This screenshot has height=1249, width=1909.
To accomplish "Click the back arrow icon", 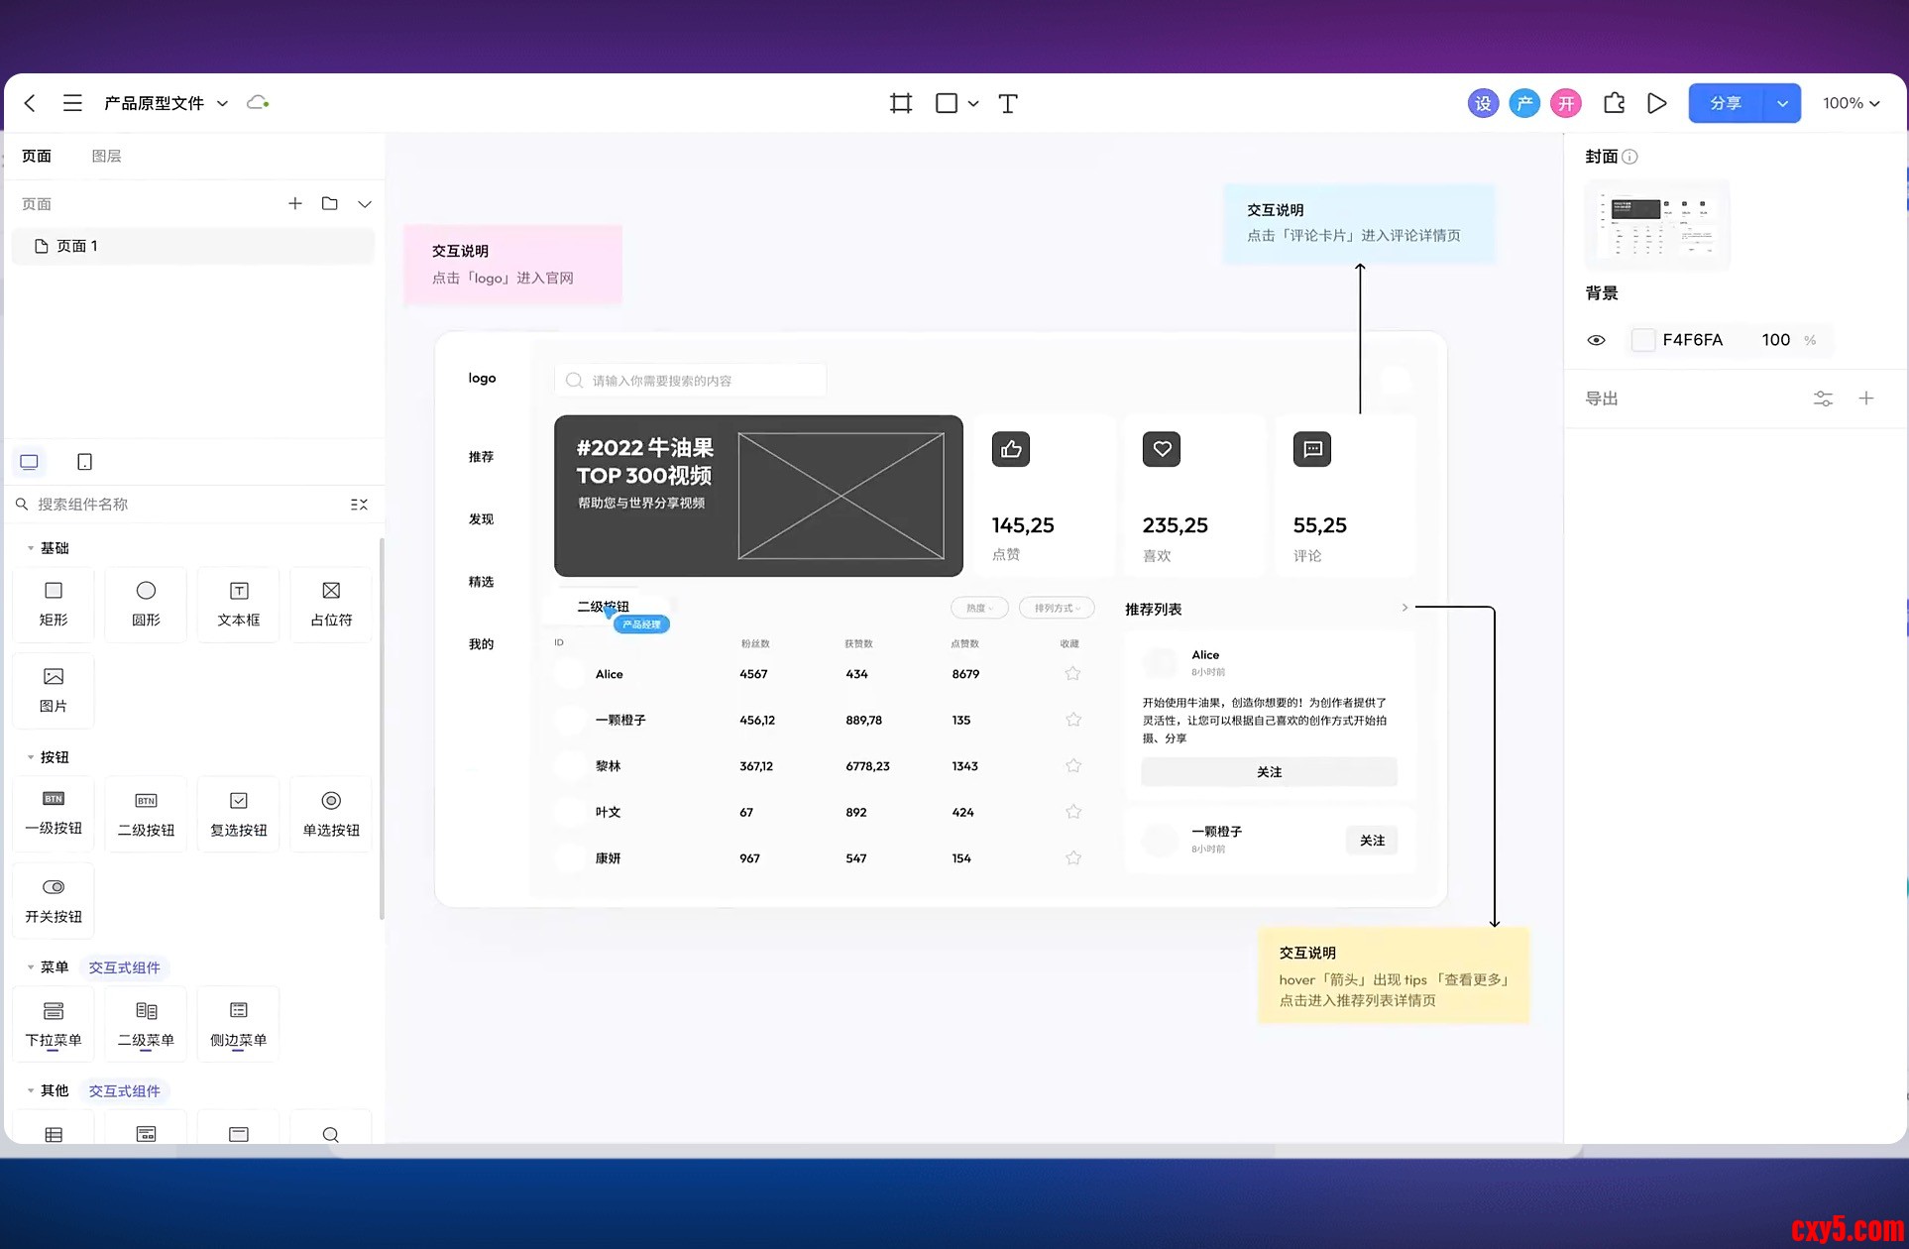I will click(30, 103).
